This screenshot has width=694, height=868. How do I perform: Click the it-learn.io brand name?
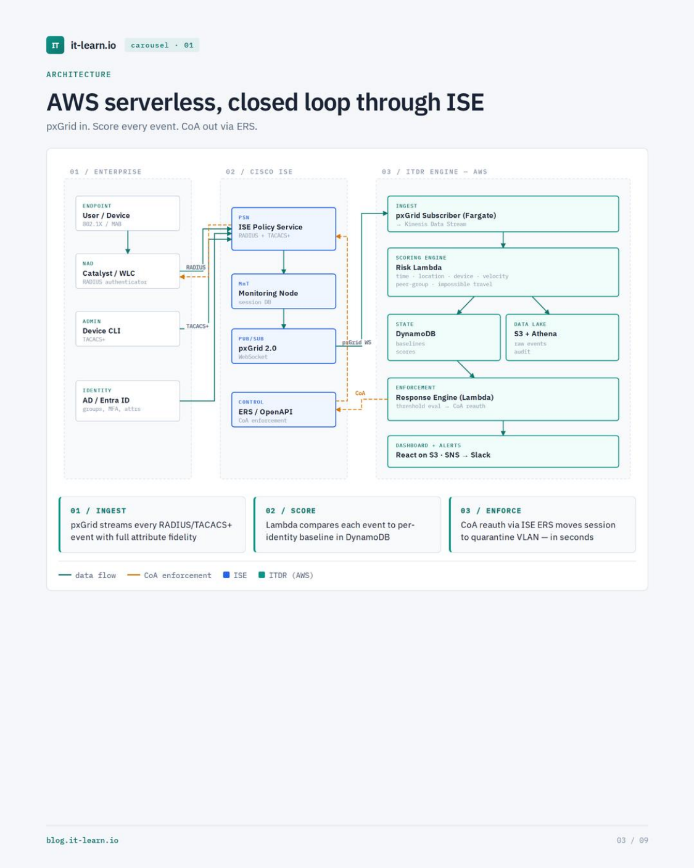click(x=93, y=45)
